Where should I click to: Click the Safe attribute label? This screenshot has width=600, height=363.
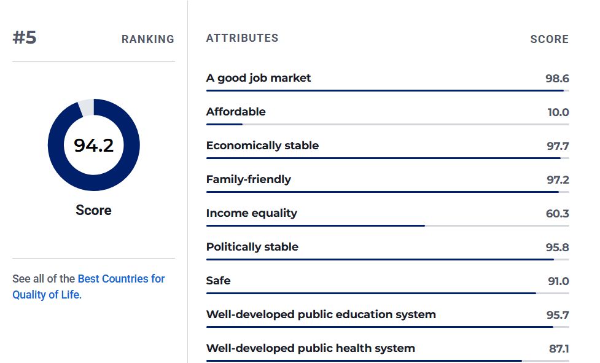218,281
